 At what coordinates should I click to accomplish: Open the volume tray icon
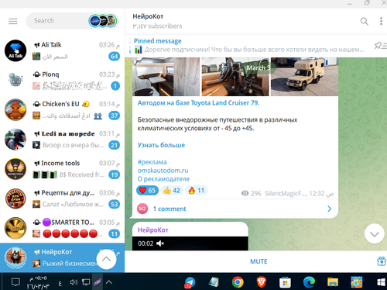click(74, 282)
